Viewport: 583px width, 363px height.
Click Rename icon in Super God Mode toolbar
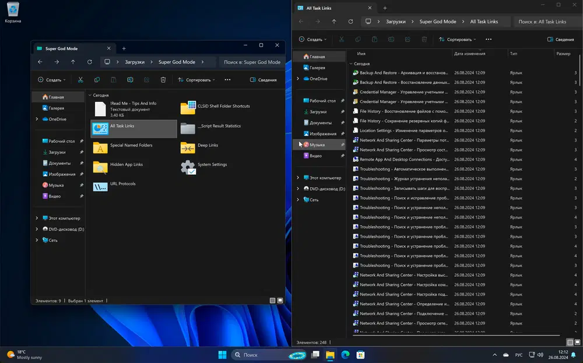(x=130, y=80)
